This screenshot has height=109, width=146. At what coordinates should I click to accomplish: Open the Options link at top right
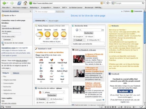coord(127,11)
